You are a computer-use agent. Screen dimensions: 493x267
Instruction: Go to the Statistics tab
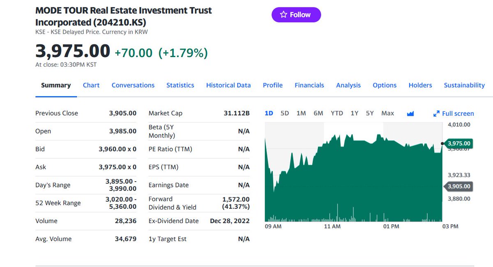click(180, 85)
